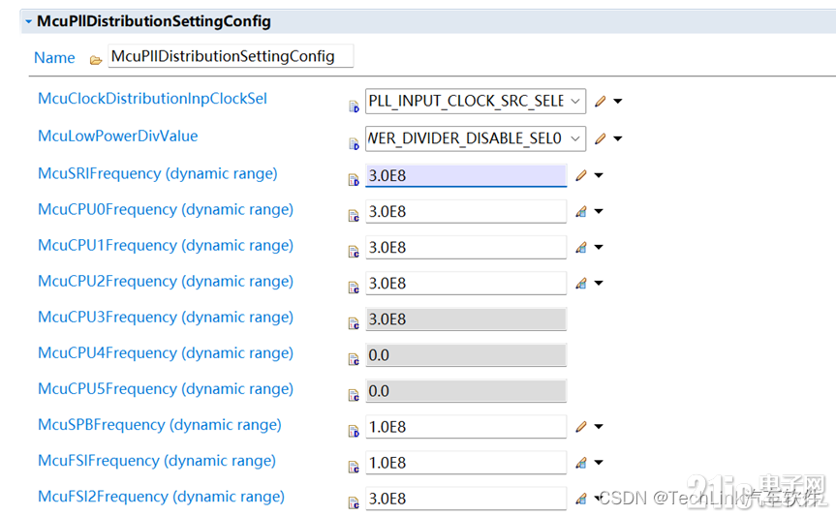The width and height of the screenshot is (836, 516).
Task: Open arrow menu next to McuClockDistributionInpClockSel pencil
Action: (617, 101)
